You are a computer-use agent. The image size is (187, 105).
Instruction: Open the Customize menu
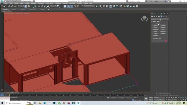click(72, 3)
